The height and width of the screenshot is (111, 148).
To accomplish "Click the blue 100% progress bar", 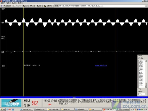I will pos(74,97).
